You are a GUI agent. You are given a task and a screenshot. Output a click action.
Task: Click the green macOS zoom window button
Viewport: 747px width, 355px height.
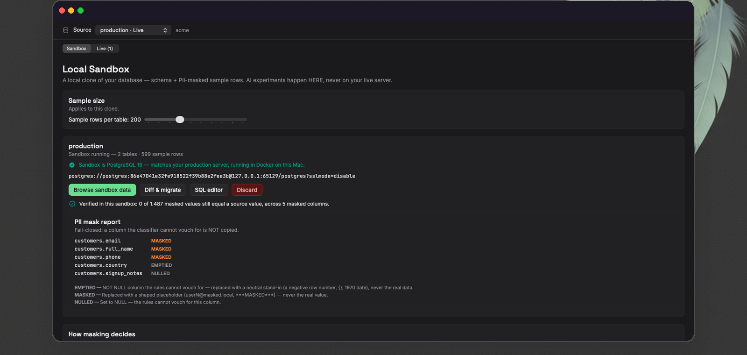coord(80,10)
